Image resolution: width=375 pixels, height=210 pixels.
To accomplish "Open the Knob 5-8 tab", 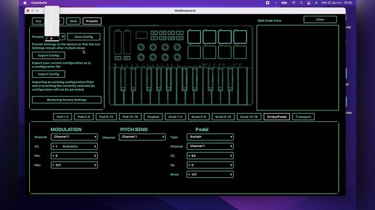I will [x=199, y=117].
